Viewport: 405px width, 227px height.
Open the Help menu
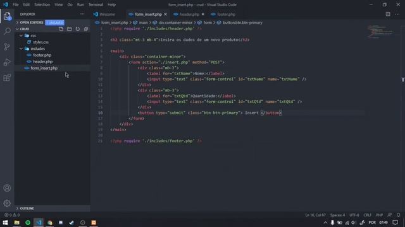(x=111, y=4)
